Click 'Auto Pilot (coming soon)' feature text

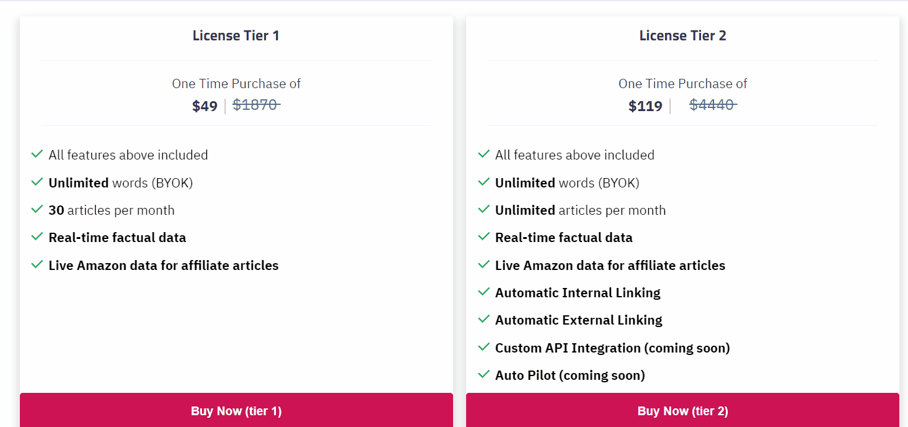coord(570,375)
